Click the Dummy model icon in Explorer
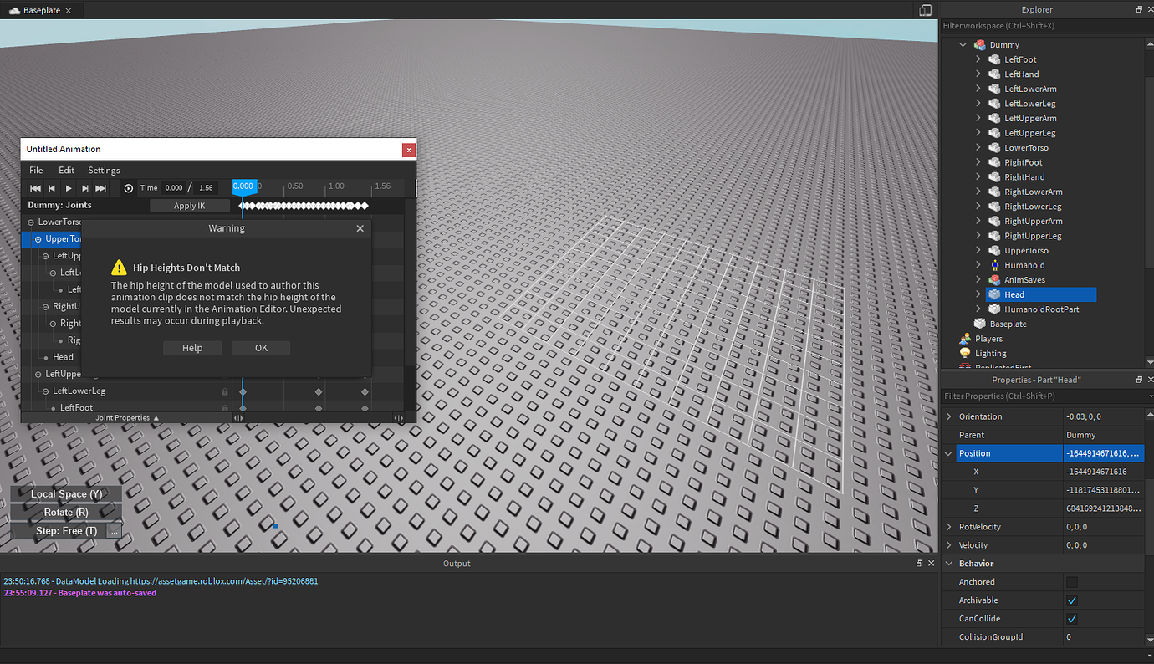Image resolution: width=1154 pixels, height=664 pixels. [x=979, y=45]
